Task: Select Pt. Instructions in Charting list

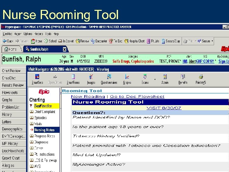Action: [45, 154]
